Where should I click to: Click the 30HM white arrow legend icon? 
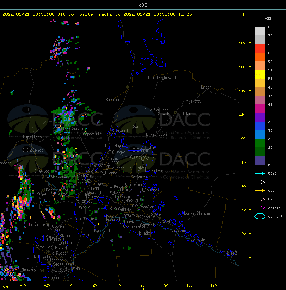click(260, 182)
